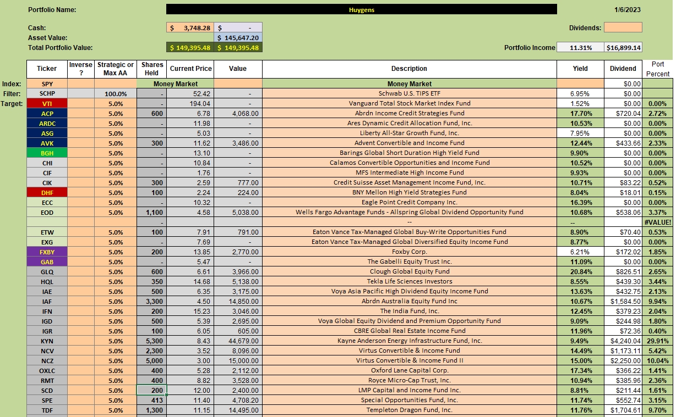This screenshot has width=676, height=417.
Task: Select the ACP ticker cell
Action: pyautogui.click(x=47, y=113)
